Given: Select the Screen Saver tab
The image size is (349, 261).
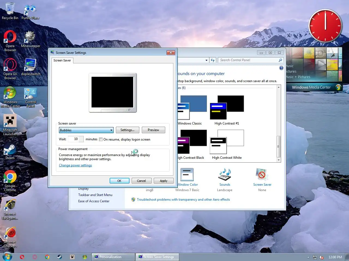Looking at the screenshot, I should (x=62, y=60).
